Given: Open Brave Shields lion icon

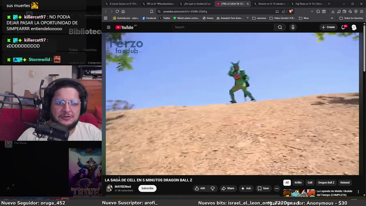Looking at the screenshot, I should 291,11.
